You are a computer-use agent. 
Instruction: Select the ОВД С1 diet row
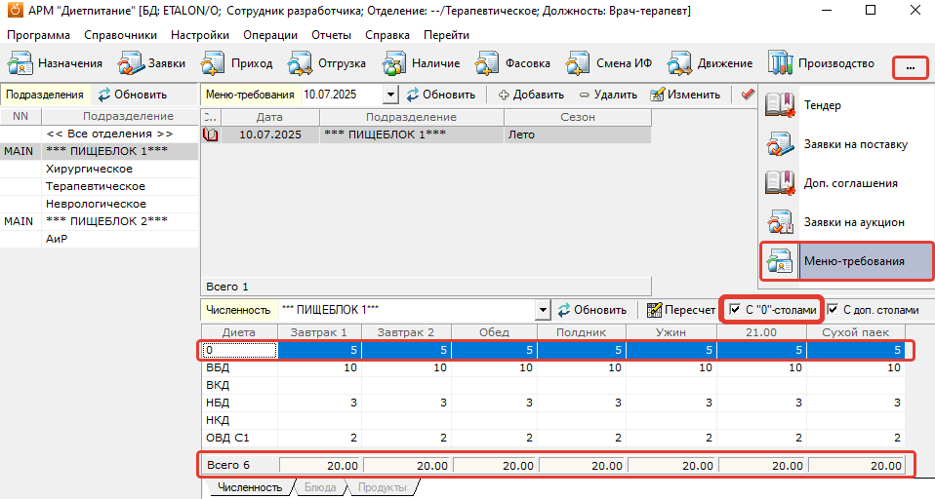(x=552, y=438)
